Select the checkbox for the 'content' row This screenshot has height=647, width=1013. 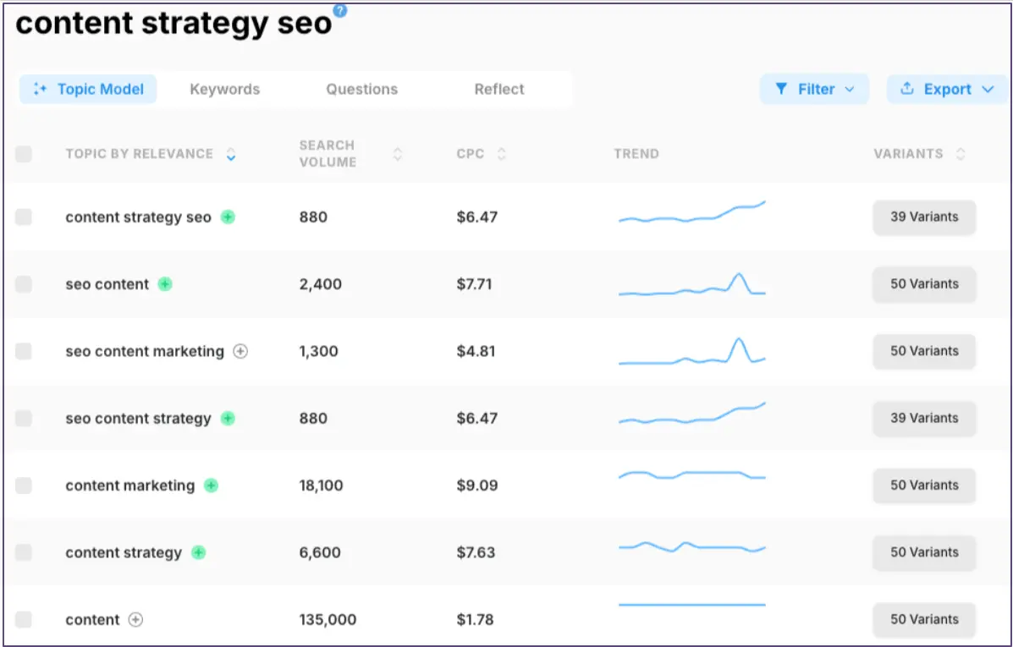(24, 619)
